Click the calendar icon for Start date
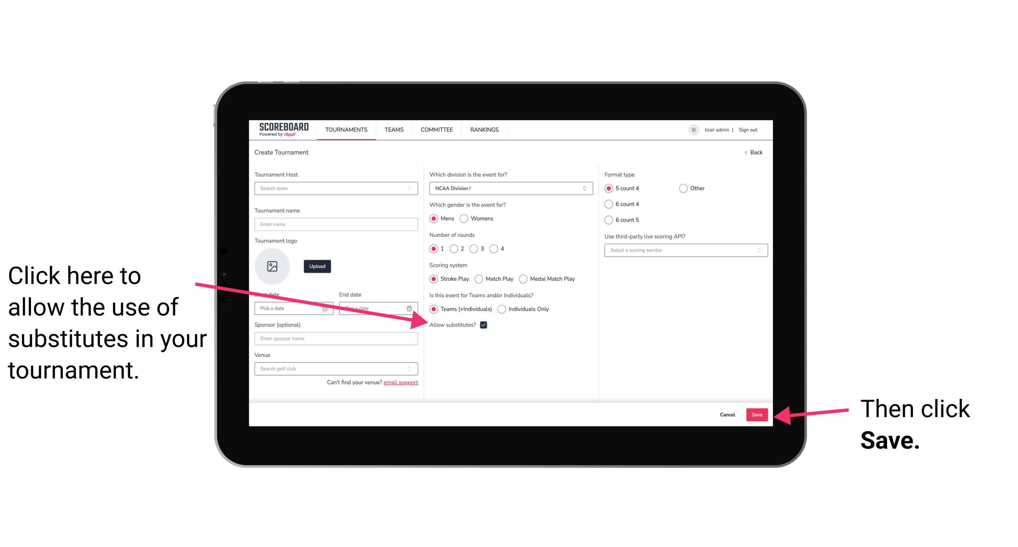This screenshot has height=547, width=1018. pyautogui.click(x=327, y=308)
